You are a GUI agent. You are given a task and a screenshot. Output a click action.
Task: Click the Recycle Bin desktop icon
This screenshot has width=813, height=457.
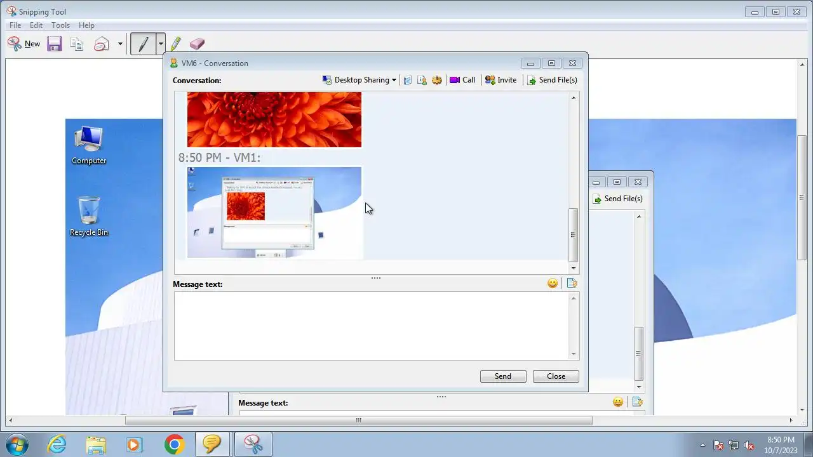pos(89,216)
